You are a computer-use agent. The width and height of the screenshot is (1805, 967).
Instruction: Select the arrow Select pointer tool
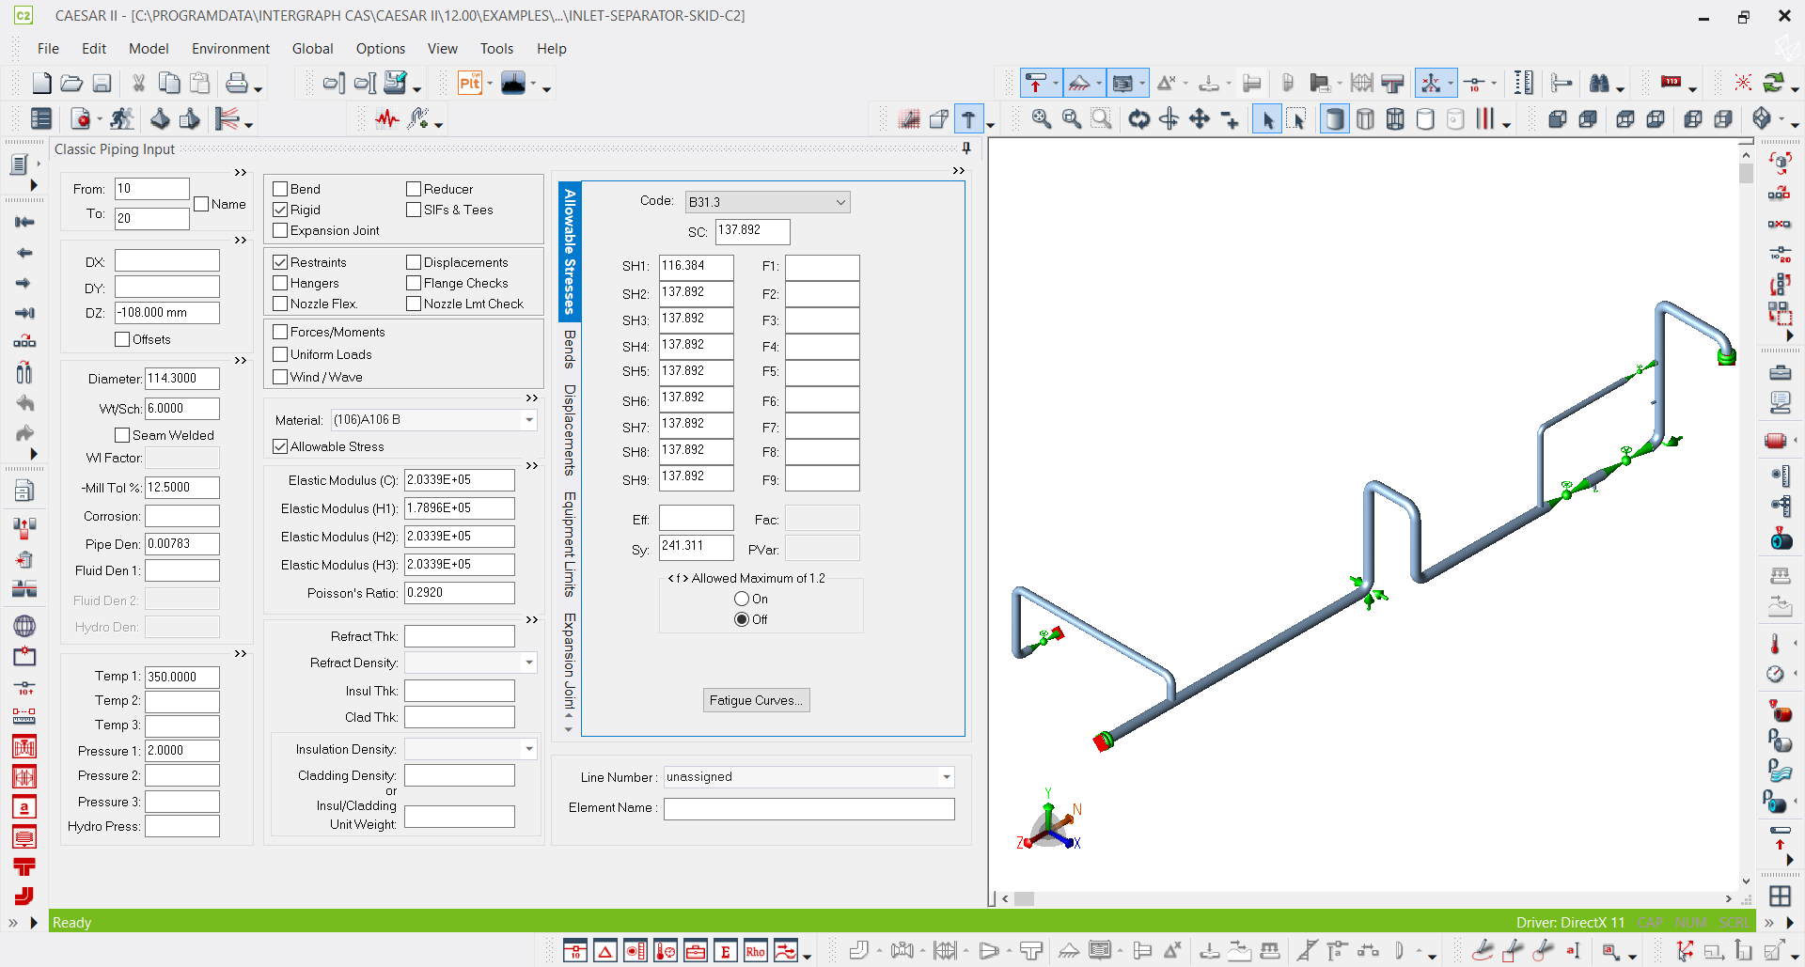(1267, 118)
